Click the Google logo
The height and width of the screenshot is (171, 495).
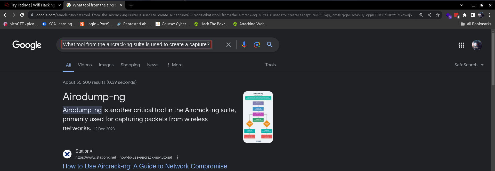[27, 45]
